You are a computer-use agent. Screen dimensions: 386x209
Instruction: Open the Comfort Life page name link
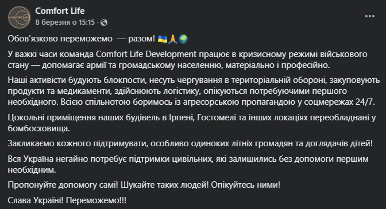pos(60,11)
